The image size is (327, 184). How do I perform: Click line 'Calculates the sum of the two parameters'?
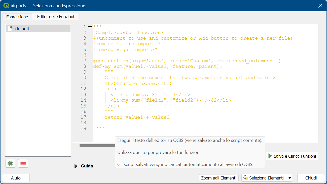pyautogui.click(x=191, y=78)
